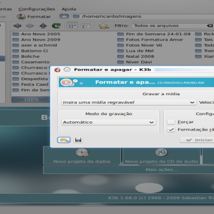214x214 pixels.
Task: Enable the Forçar checkbox
Action: coord(171,122)
